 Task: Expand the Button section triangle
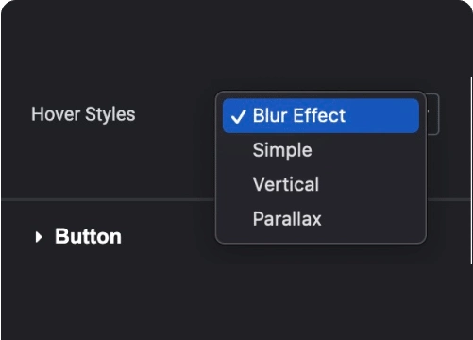[x=39, y=237]
